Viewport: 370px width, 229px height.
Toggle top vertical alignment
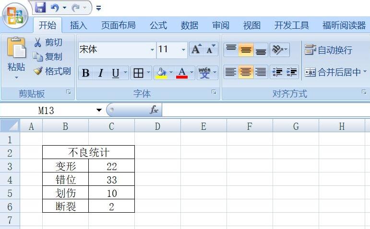pos(231,49)
